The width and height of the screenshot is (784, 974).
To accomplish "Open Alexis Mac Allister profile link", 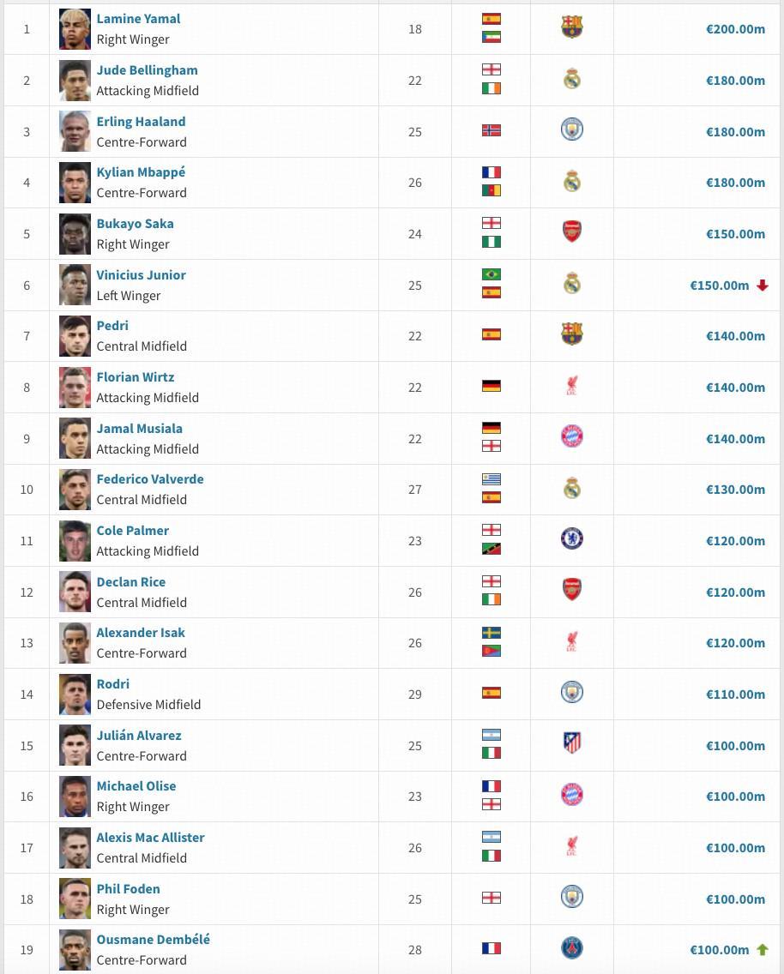I will (x=150, y=838).
